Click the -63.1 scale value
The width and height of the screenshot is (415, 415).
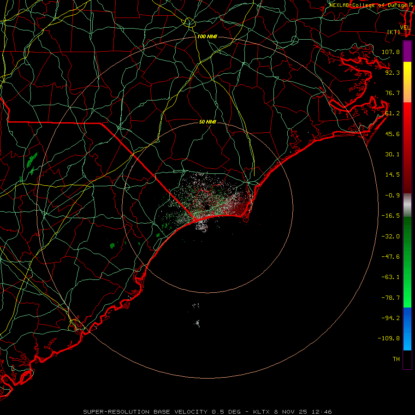391,277
